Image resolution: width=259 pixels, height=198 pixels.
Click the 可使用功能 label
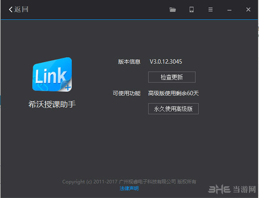127,93
